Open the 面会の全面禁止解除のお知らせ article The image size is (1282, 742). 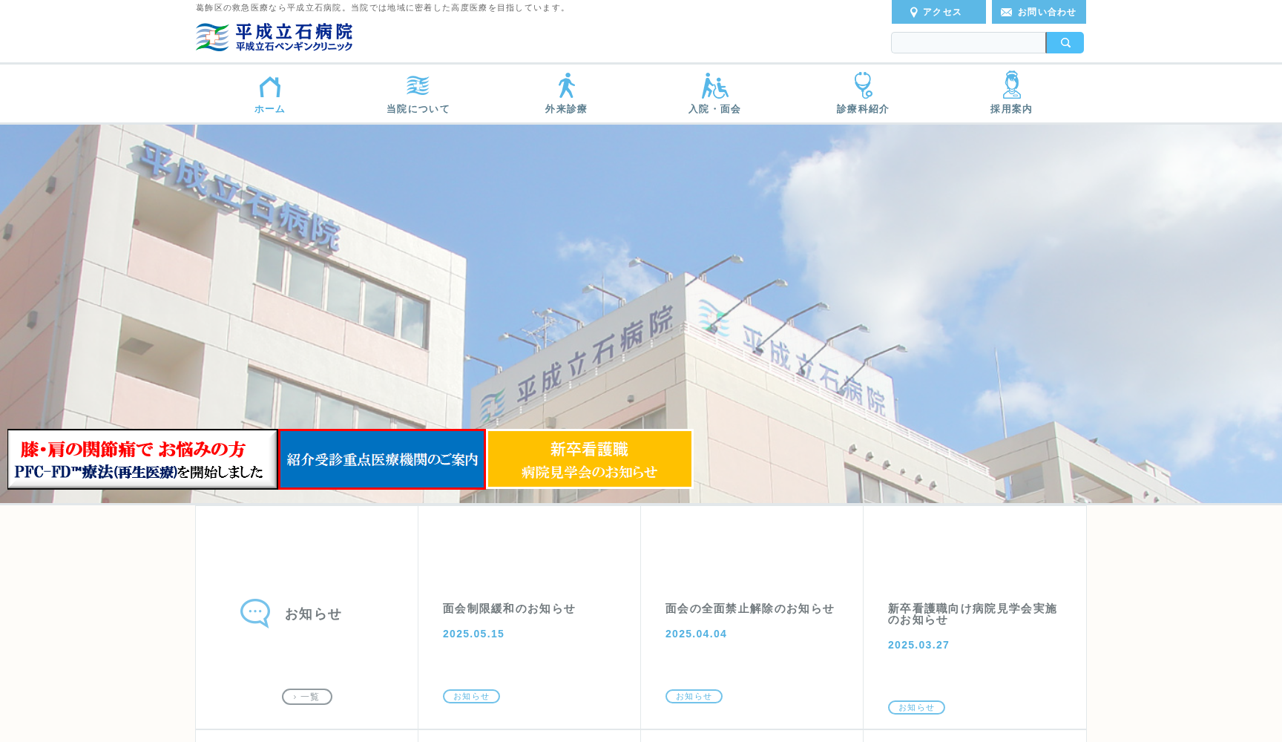click(749, 608)
